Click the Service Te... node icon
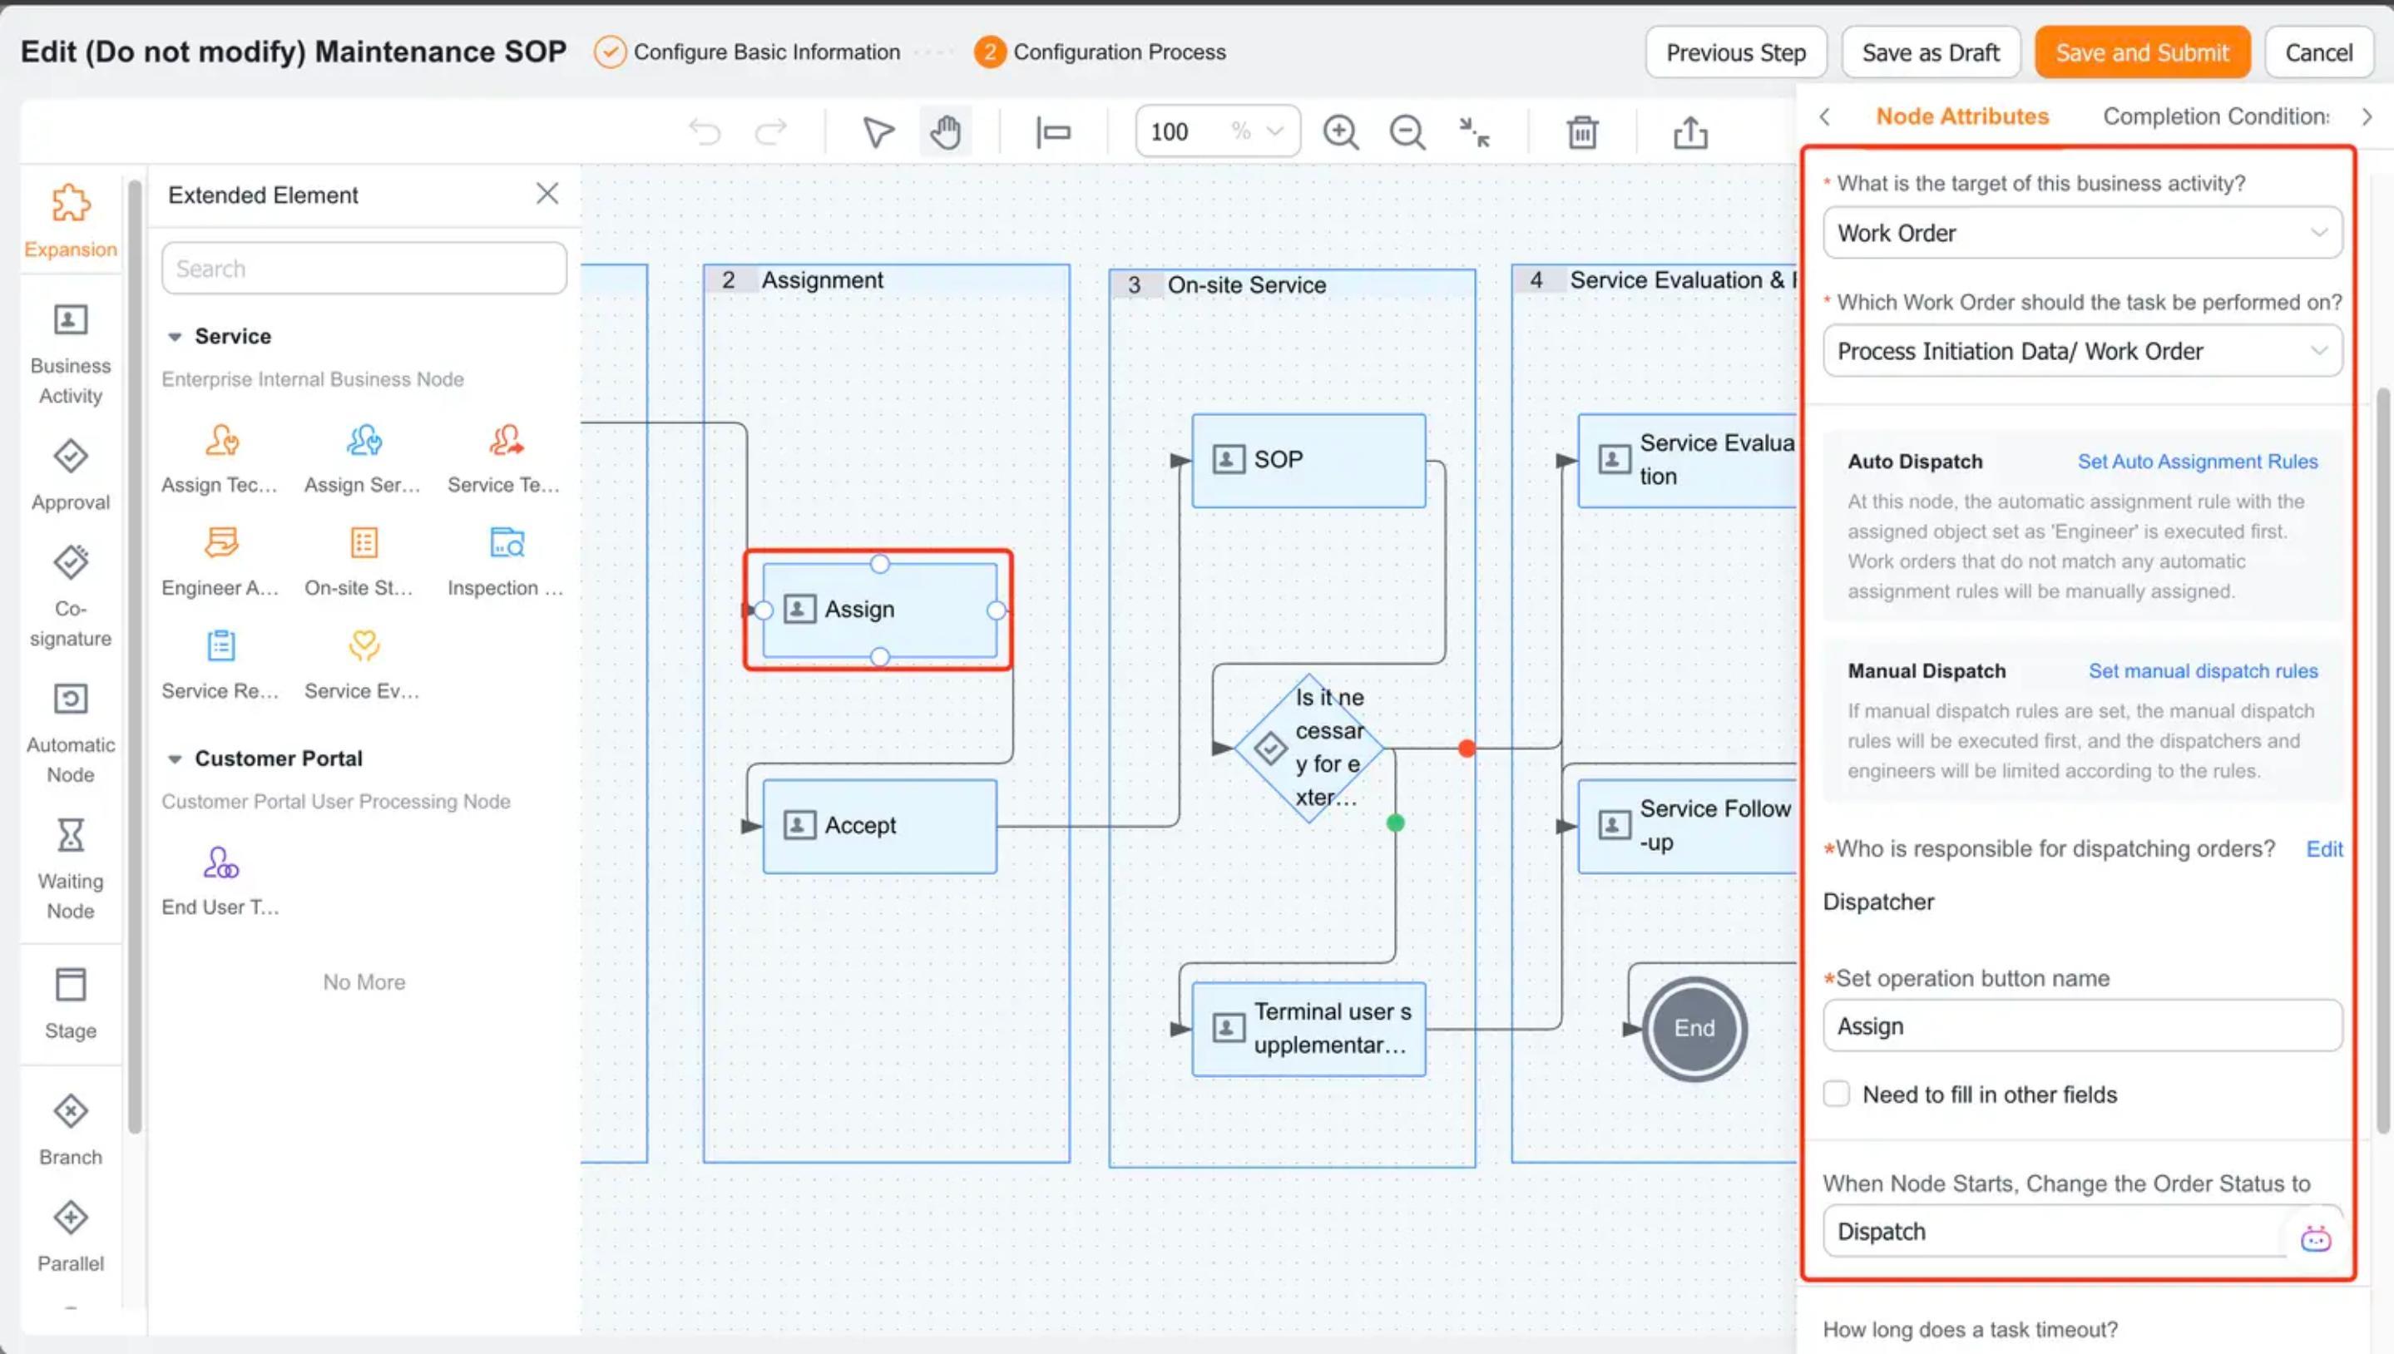Image resolution: width=2394 pixels, height=1354 pixels. coord(507,440)
